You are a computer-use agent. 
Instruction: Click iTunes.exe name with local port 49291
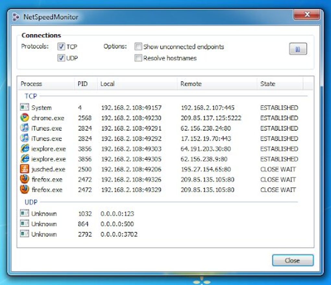(46, 128)
